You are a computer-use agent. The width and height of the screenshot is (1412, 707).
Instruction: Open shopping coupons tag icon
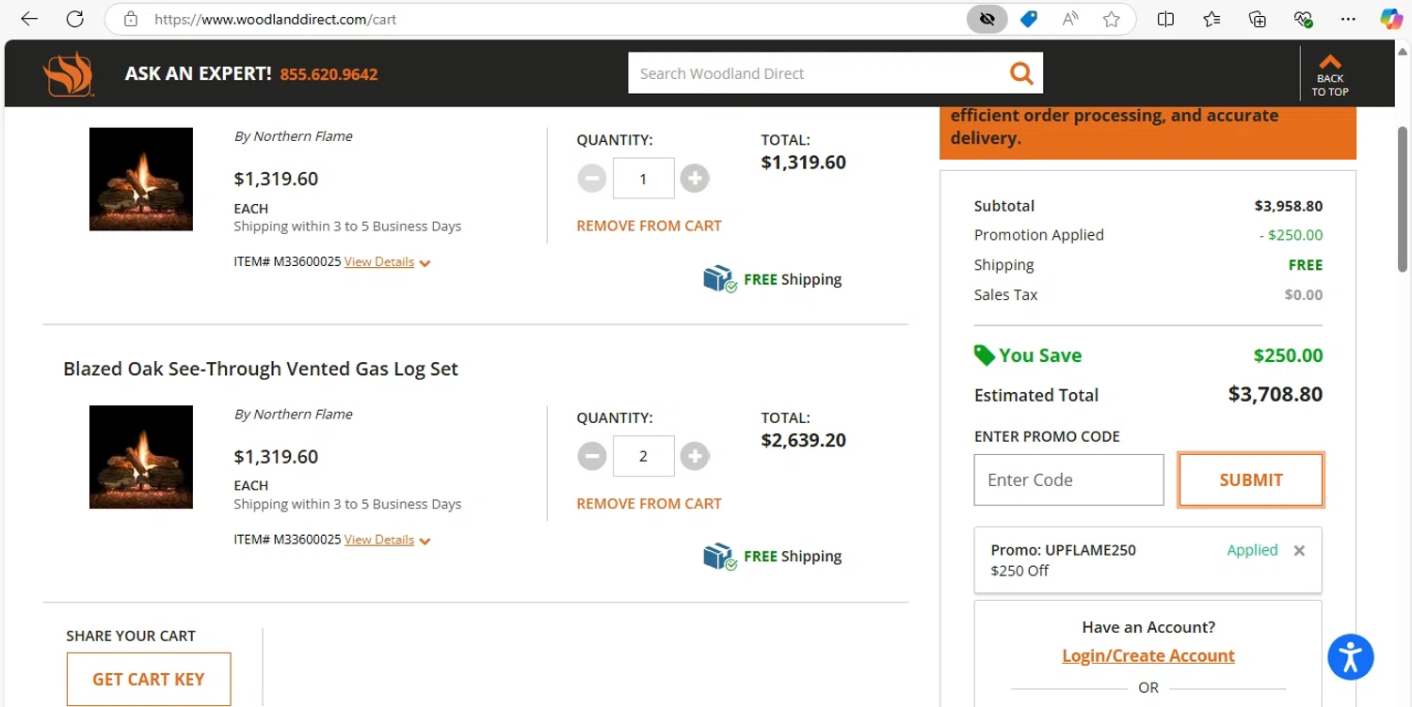pos(1029,19)
